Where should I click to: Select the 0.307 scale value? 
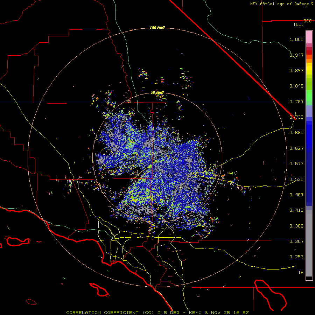(296, 241)
